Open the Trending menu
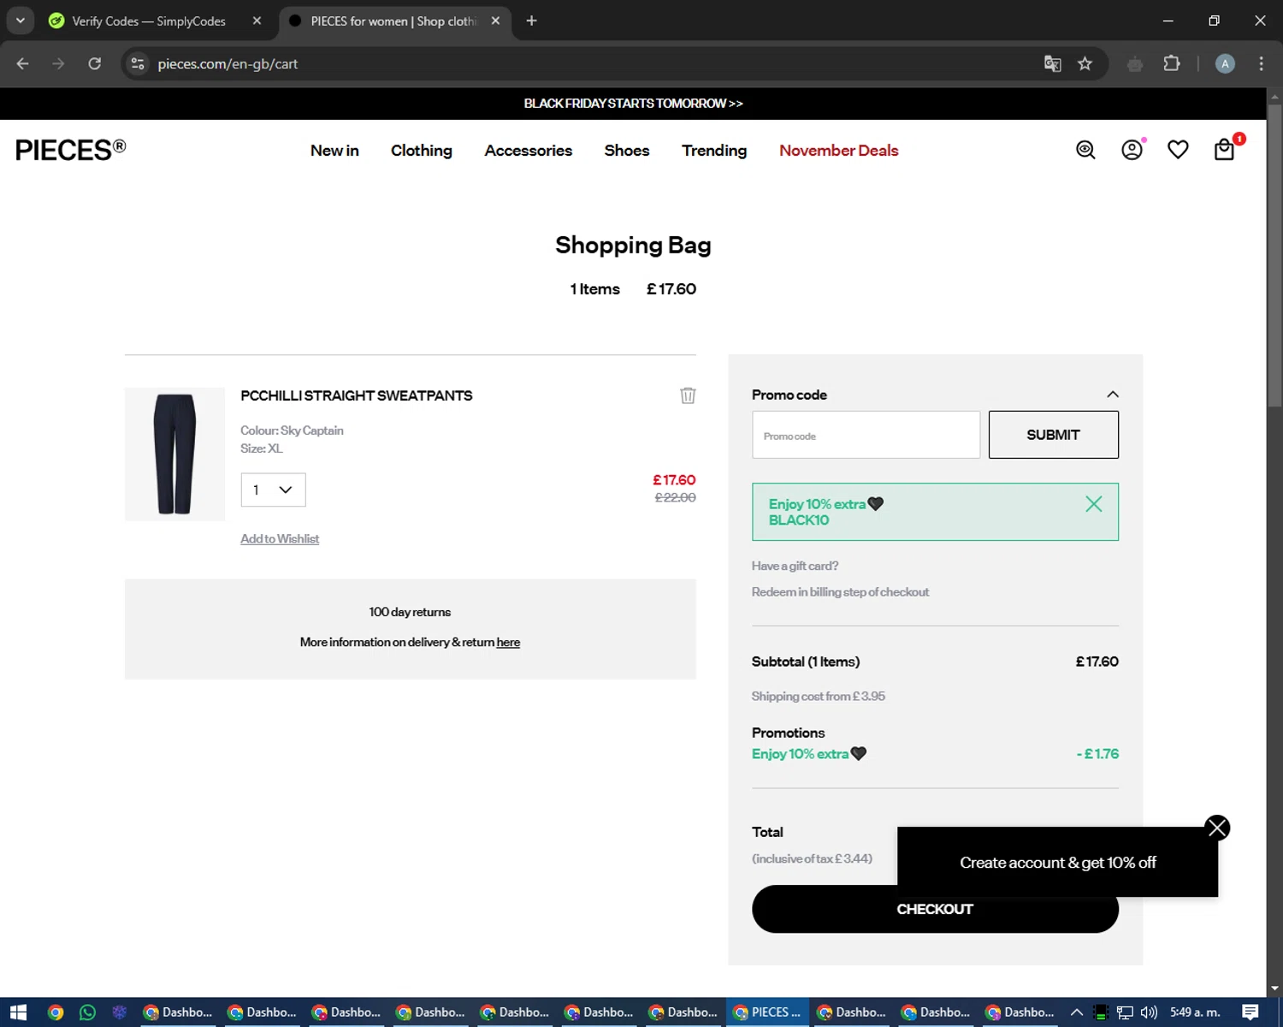This screenshot has width=1283, height=1027. tap(714, 151)
